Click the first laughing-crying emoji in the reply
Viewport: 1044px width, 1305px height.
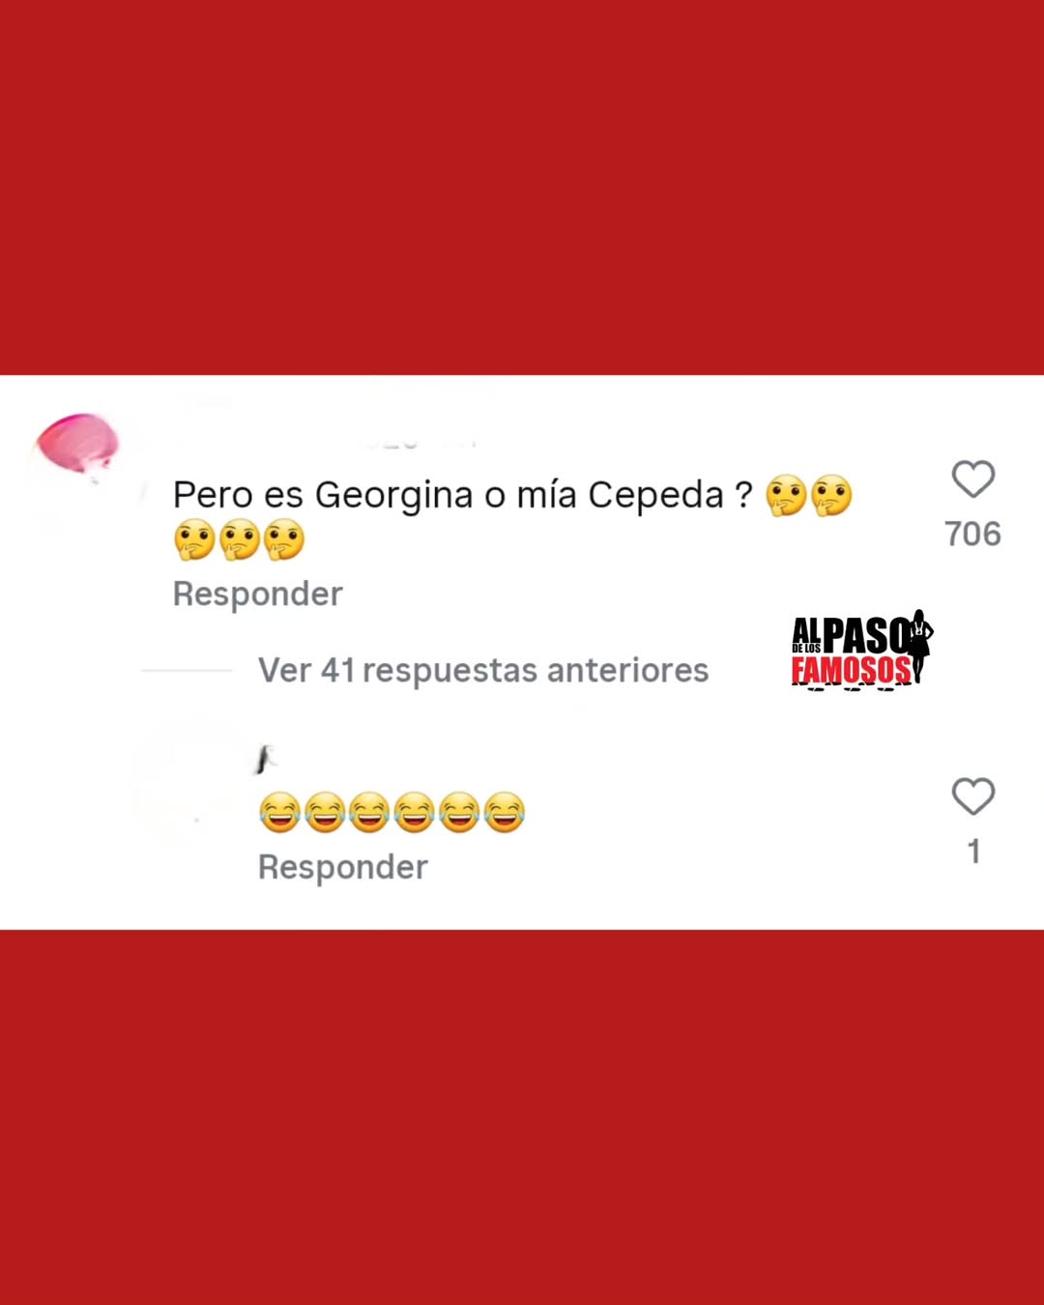click(x=279, y=813)
